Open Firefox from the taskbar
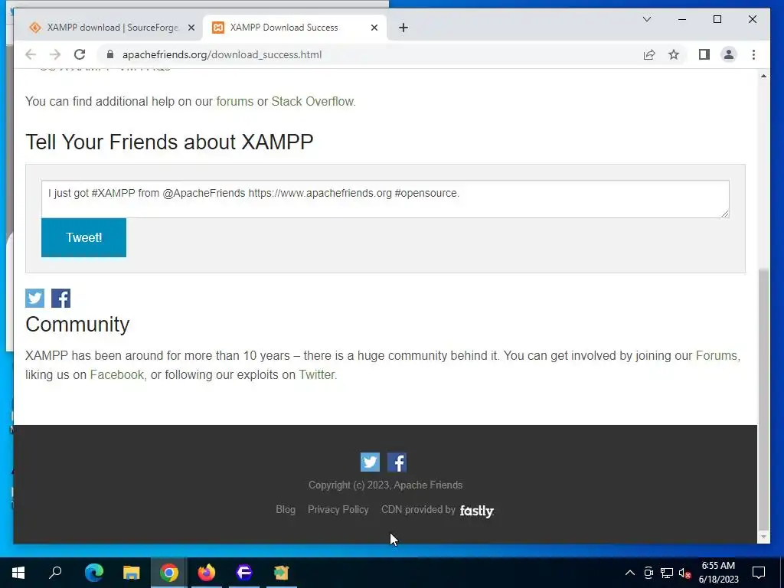 207,573
